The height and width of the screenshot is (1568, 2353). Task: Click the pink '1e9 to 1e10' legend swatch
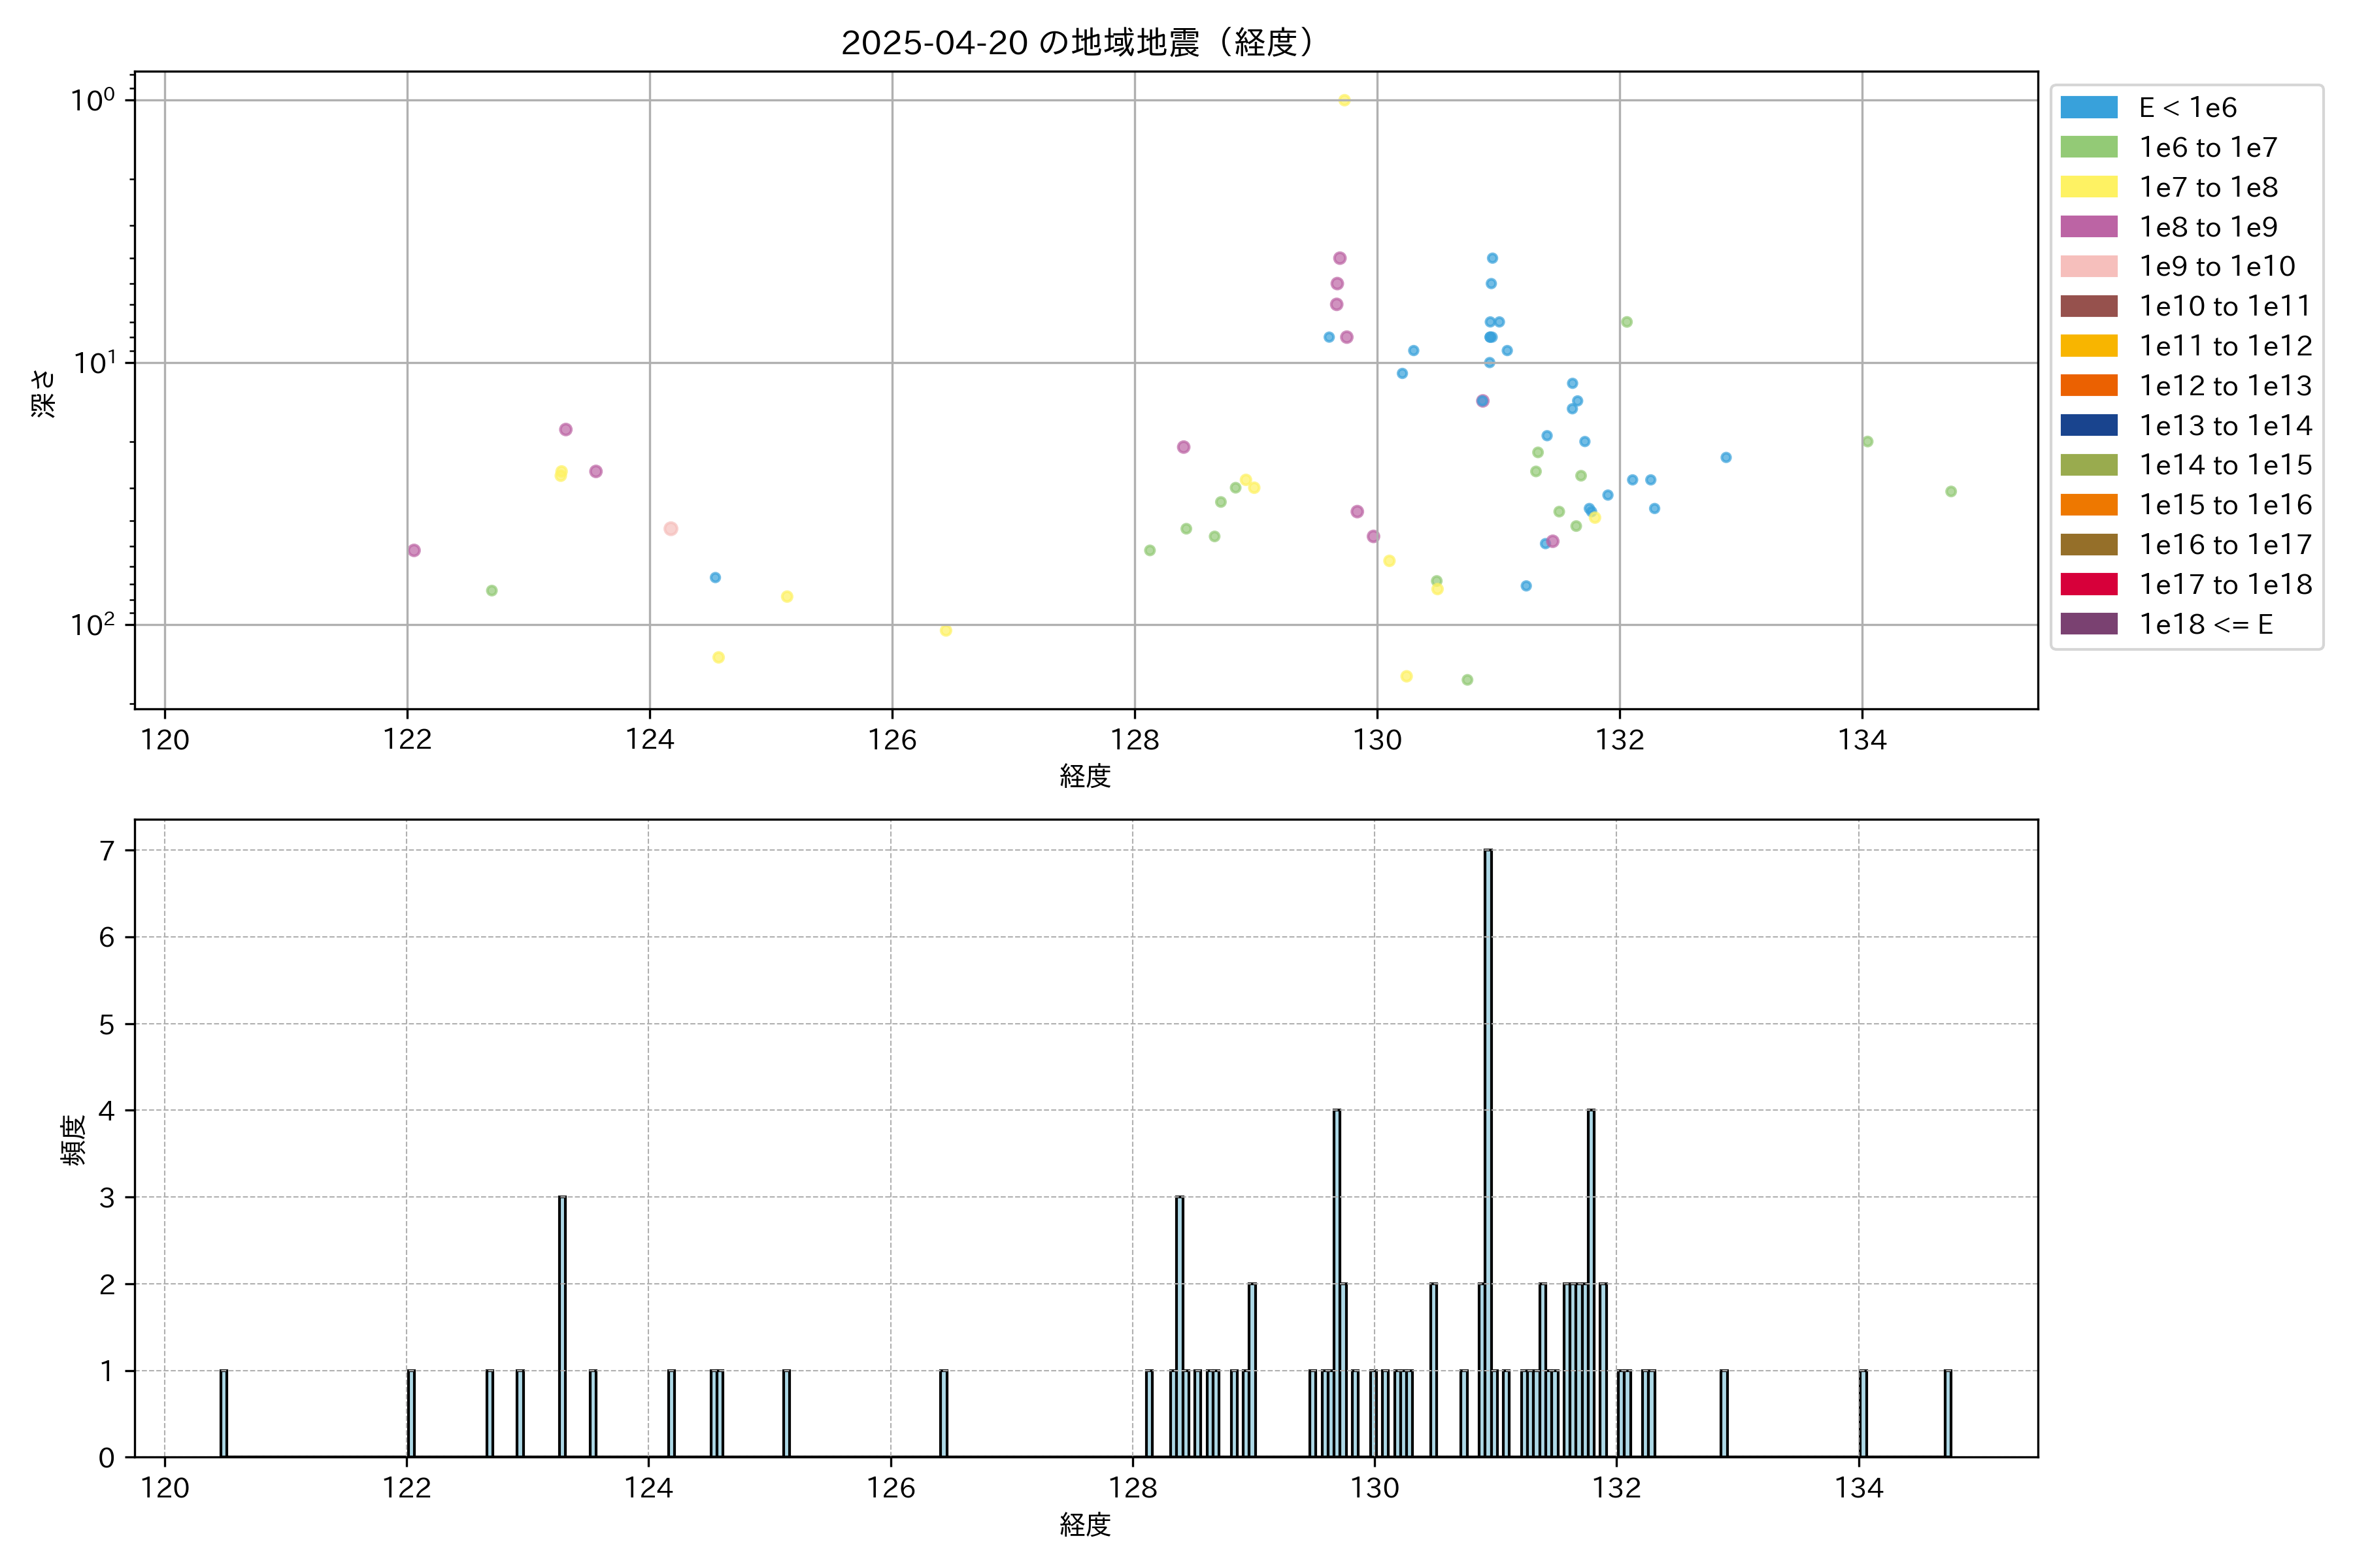click(2089, 266)
